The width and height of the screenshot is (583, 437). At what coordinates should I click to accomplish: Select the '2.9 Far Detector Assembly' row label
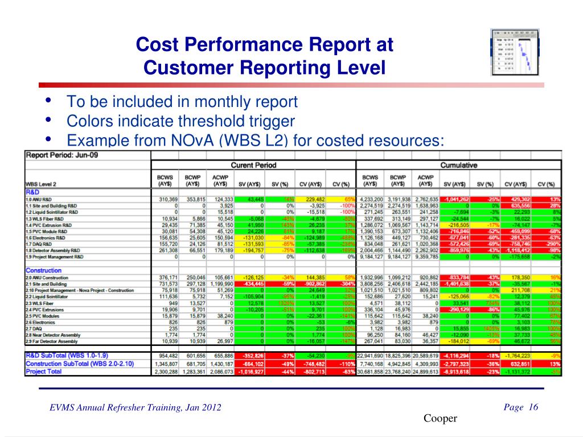point(51,341)
